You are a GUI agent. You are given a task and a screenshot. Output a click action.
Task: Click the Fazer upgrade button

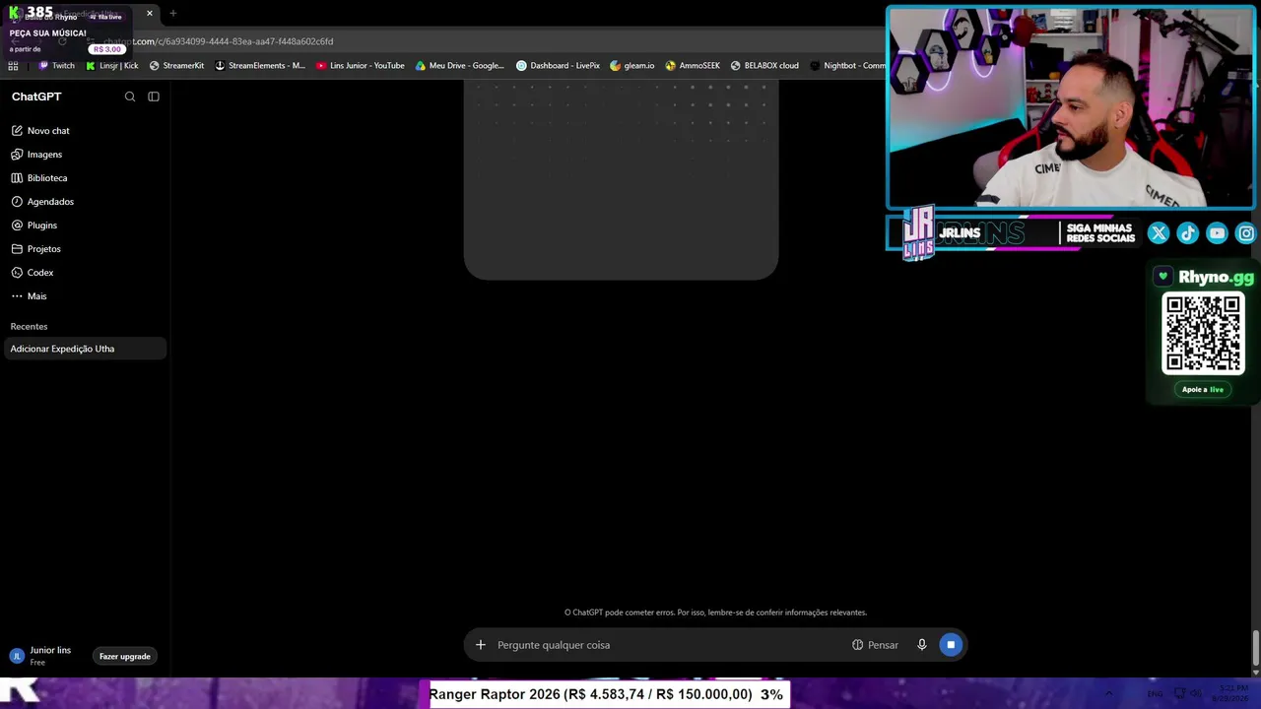pyautogui.click(x=125, y=657)
